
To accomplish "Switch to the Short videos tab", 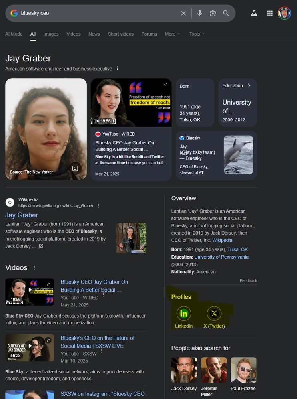I will pyautogui.click(x=121, y=34).
